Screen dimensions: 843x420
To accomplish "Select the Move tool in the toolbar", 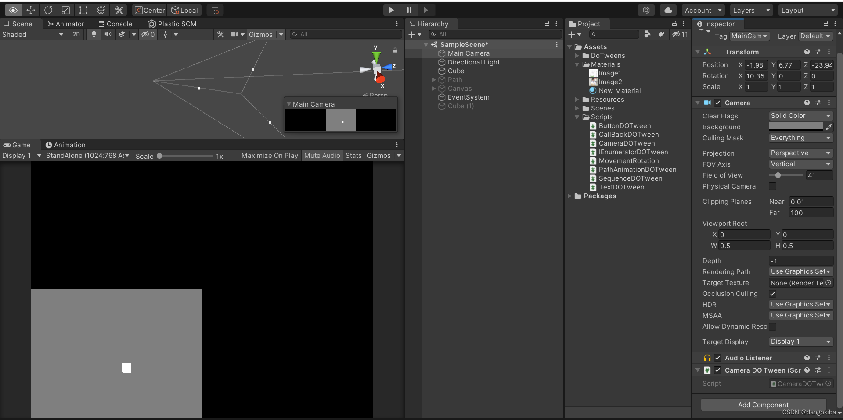I will [31, 10].
